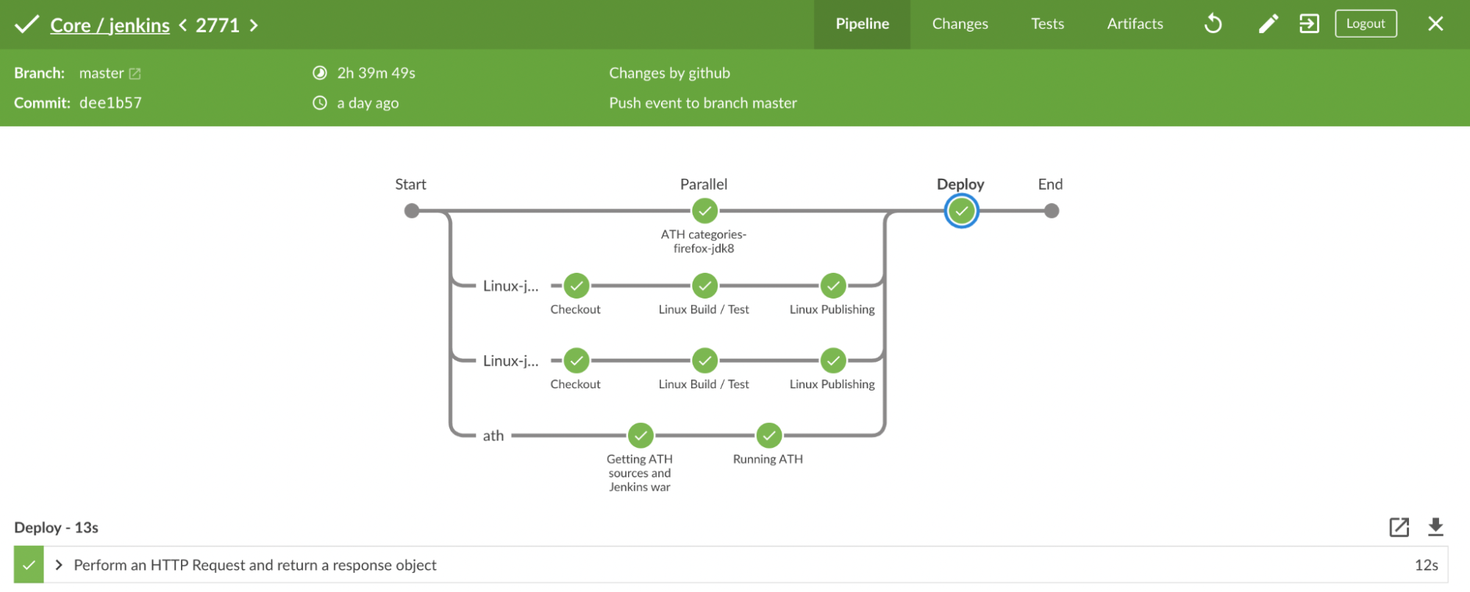Select the Running ATH stage node
This screenshot has width=1470, height=592.
tap(768, 435)
